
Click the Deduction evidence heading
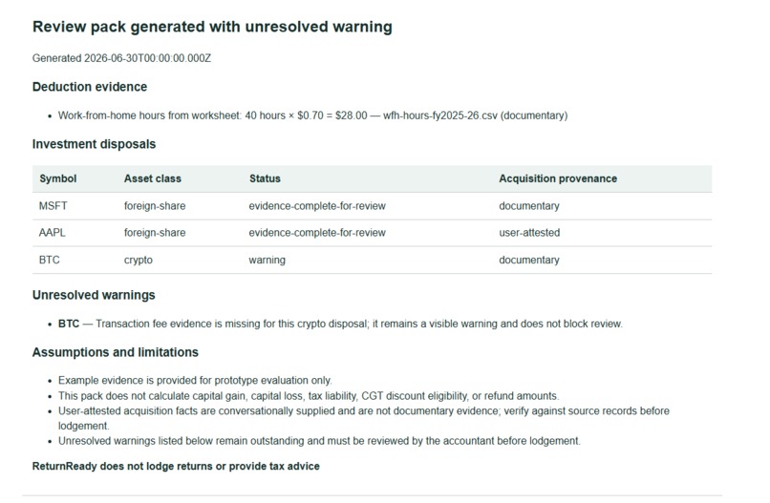click(90, 87)
